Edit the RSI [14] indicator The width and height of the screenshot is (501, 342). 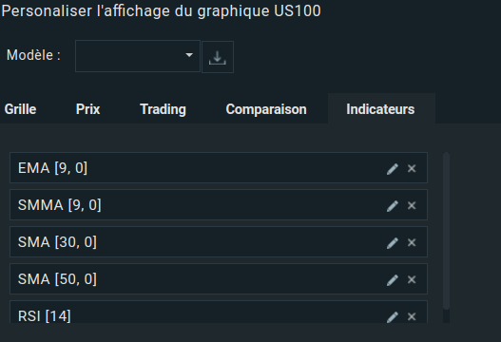pos(392,316)
